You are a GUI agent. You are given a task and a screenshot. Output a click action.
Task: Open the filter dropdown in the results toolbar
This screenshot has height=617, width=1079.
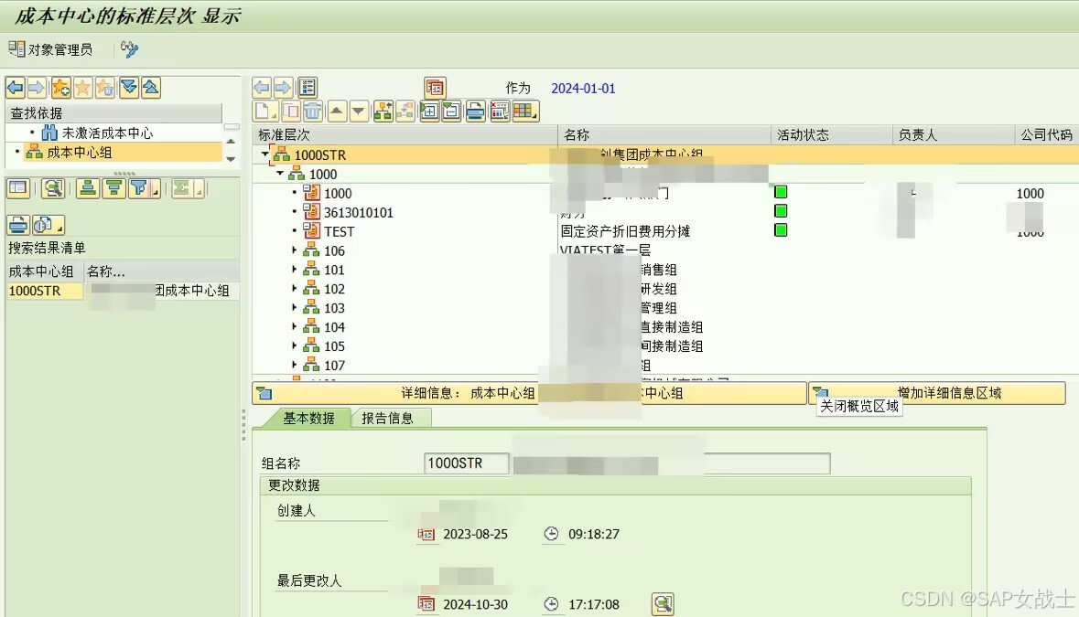[145, 188]
